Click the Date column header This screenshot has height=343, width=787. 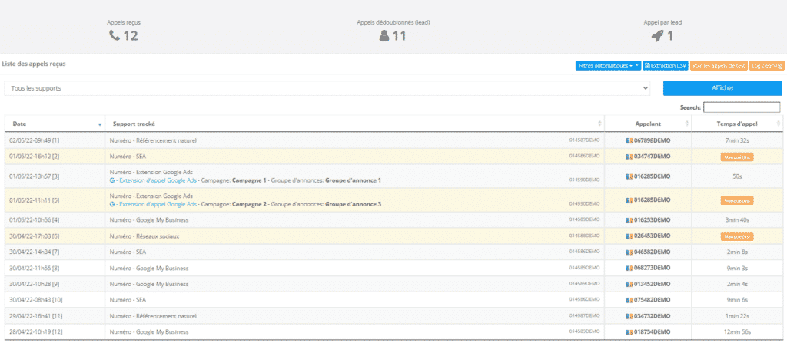[x=55, y=124]
